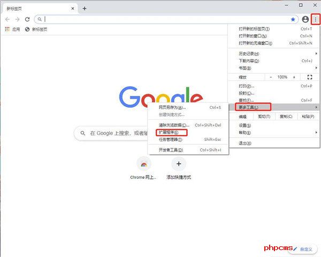
Task: Click the browser back arrow
Action: [7, 19]
